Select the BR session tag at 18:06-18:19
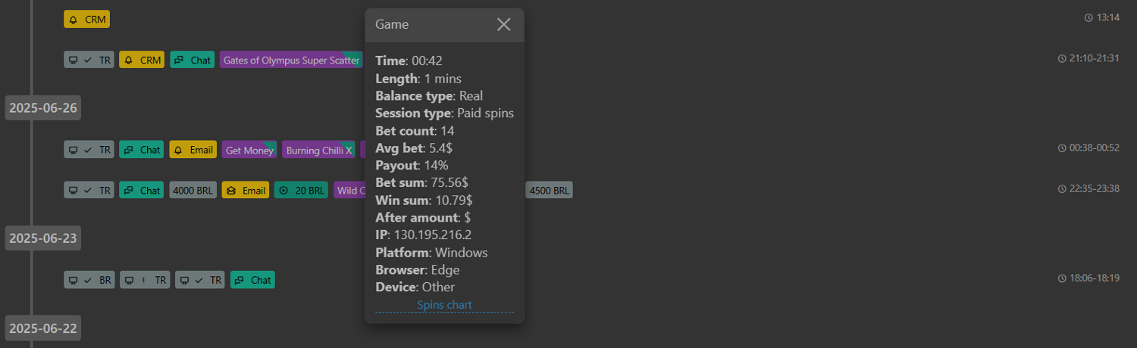 coord(89,280)
